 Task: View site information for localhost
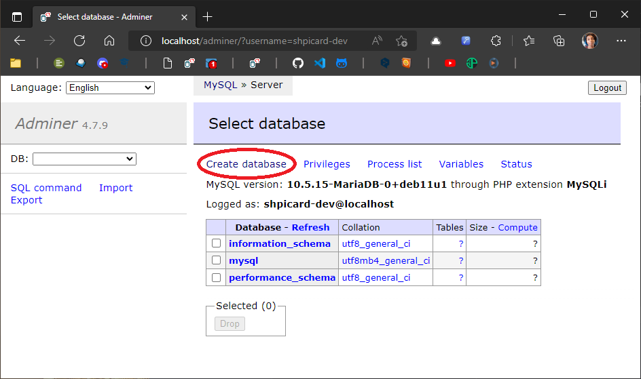[146, 41]
